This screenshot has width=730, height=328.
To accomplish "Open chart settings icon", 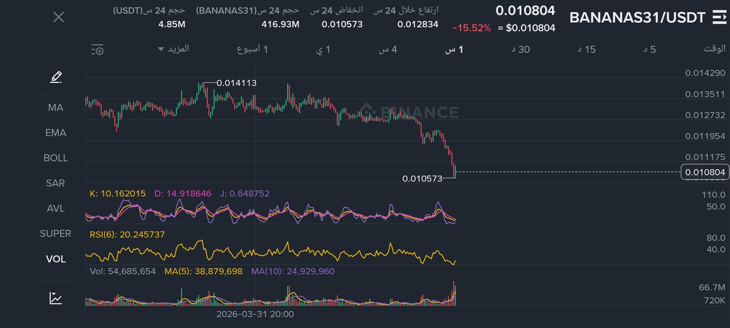I will point(97,50).
